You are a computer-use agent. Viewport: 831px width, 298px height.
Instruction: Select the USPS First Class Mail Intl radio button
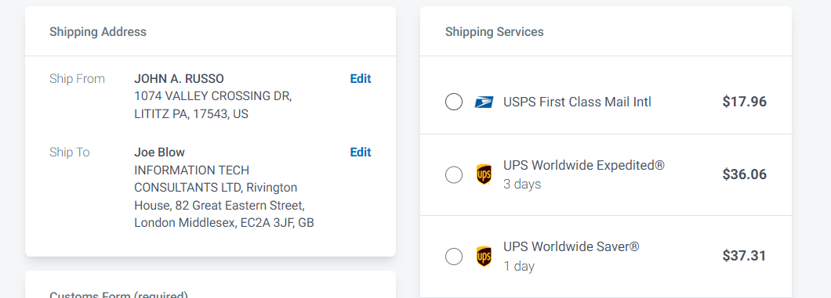[x=454, y=102]
